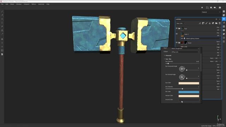
Task: Select the Paint brush tool in left toolbar
Action: pos(2,12)
